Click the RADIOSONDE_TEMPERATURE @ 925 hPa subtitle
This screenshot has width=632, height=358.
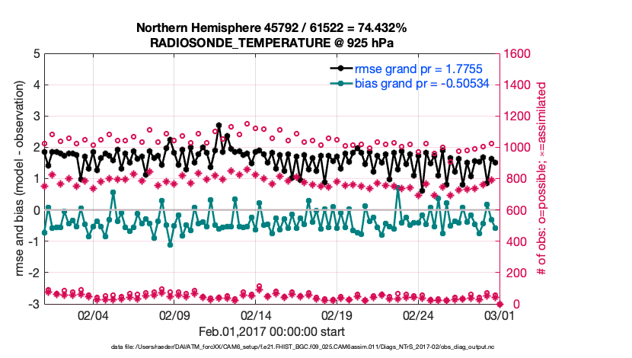271,43
